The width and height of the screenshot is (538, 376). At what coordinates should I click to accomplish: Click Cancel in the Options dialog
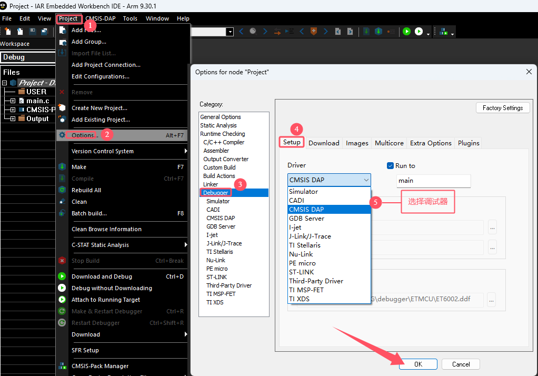pos(461,364)
